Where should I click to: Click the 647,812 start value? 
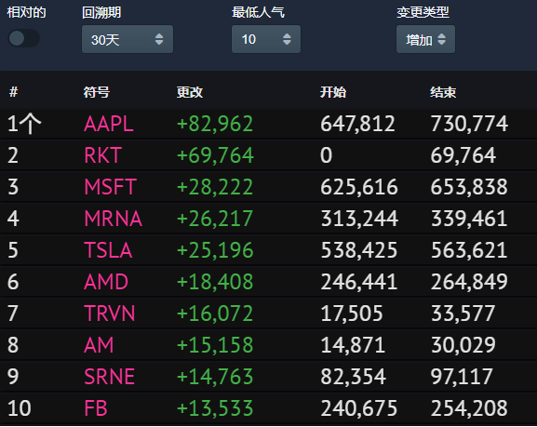coord(357,124)
